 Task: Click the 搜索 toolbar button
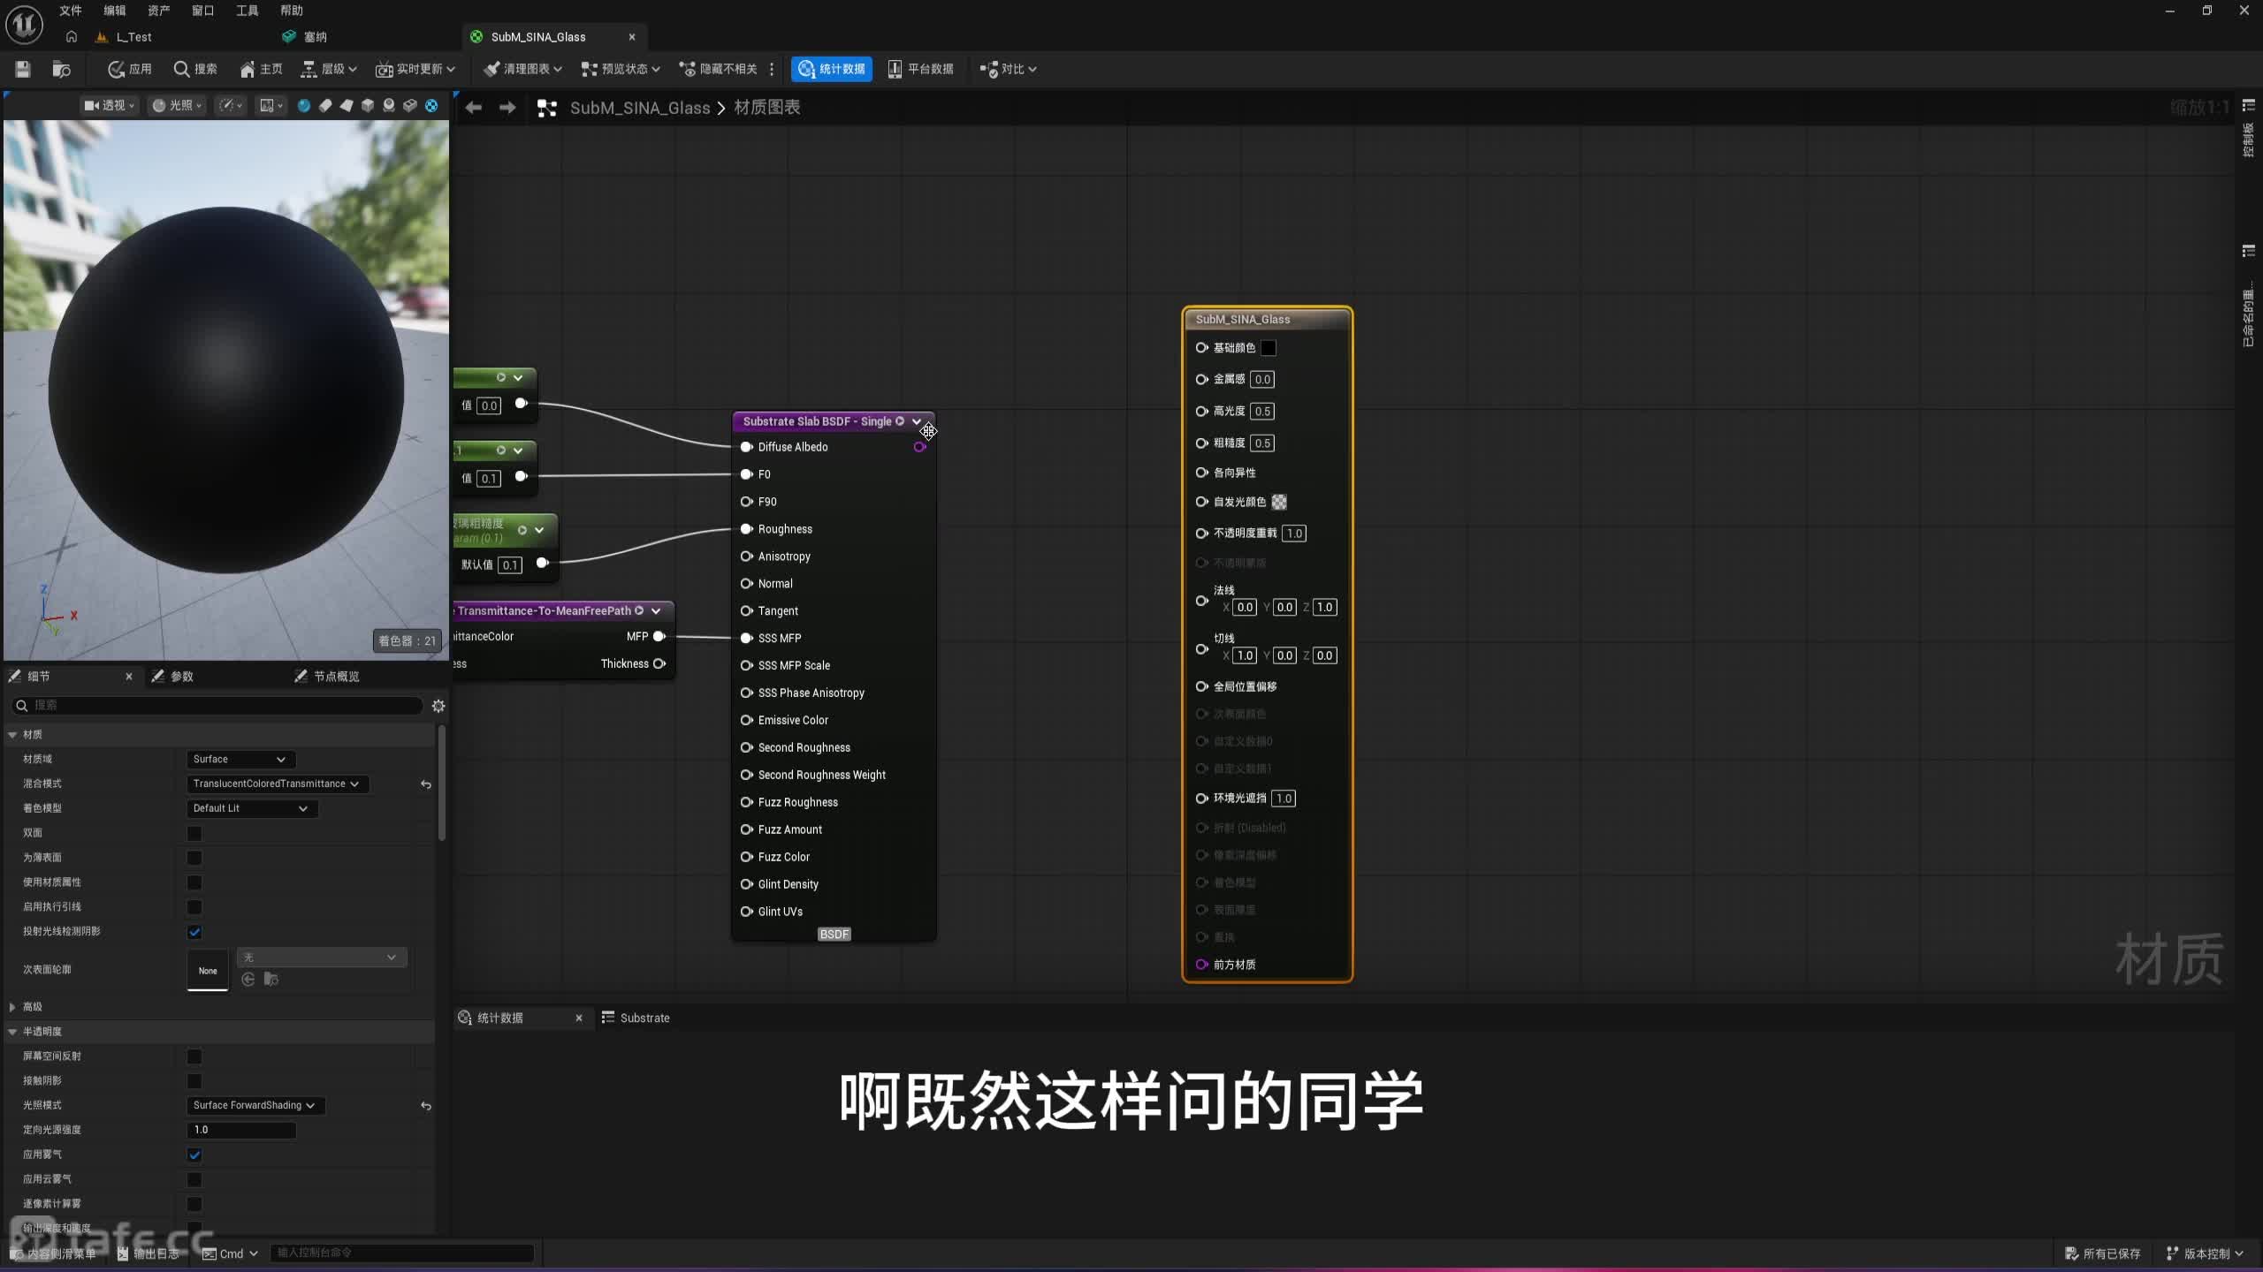(195, 69)
